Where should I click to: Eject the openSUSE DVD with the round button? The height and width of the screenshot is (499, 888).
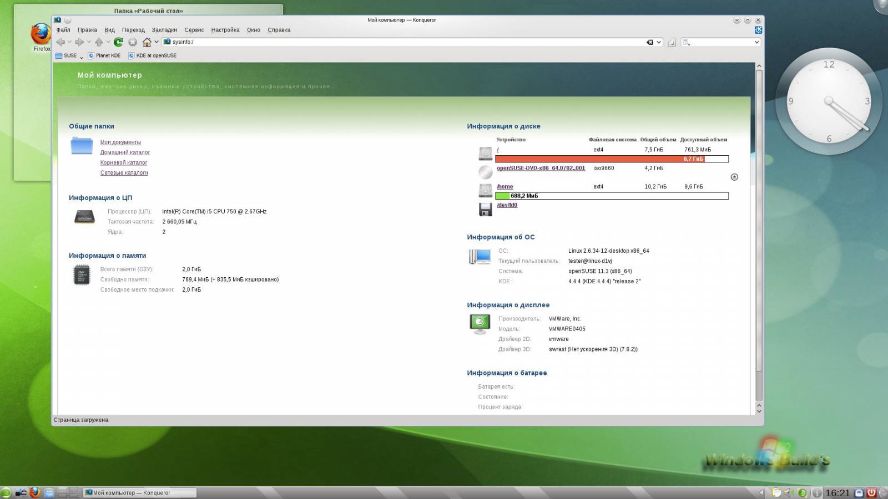pyautogui.click(x=734, y=177)
